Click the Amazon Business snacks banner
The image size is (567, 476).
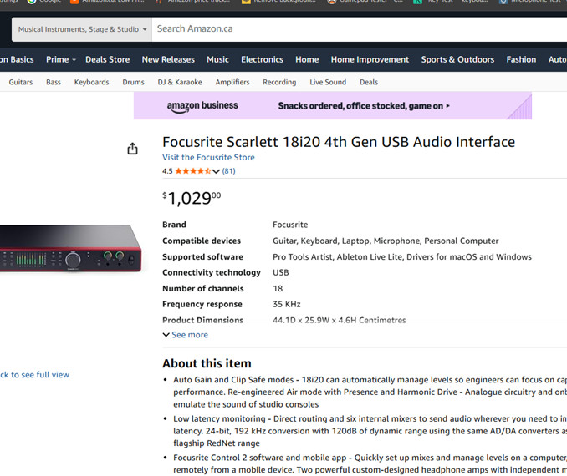pos(333,106)
